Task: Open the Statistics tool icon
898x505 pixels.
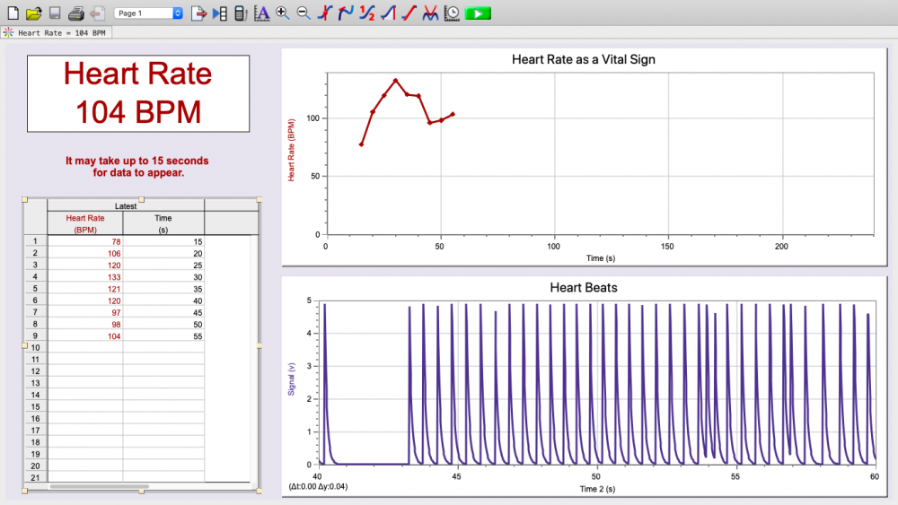Action: (x=367, y=13)
